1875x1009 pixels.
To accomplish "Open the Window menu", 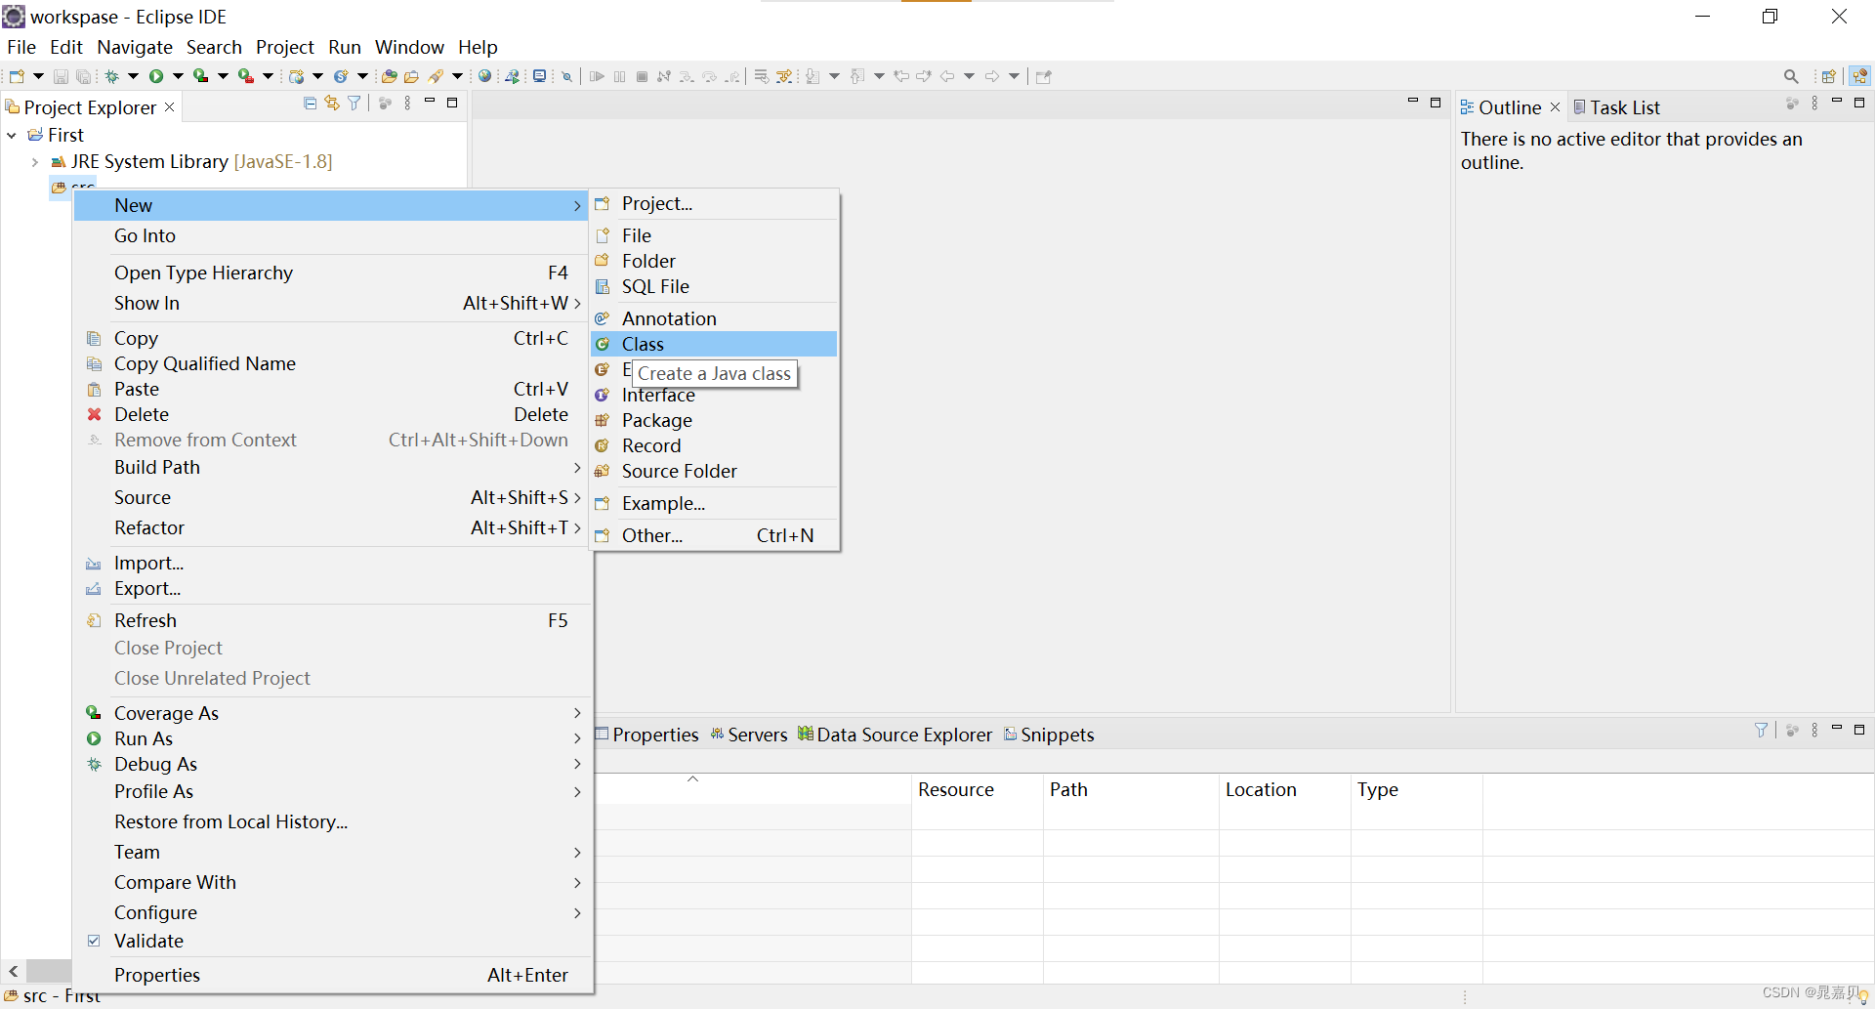I will pos(409,47).
